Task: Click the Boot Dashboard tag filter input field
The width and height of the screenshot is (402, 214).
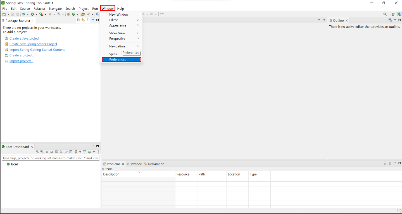Action: tap(51, 158)
